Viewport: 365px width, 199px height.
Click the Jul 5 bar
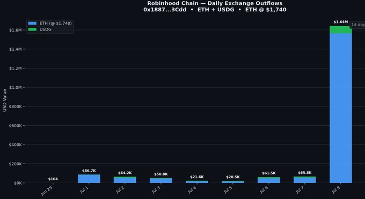(x=233, y=182)
